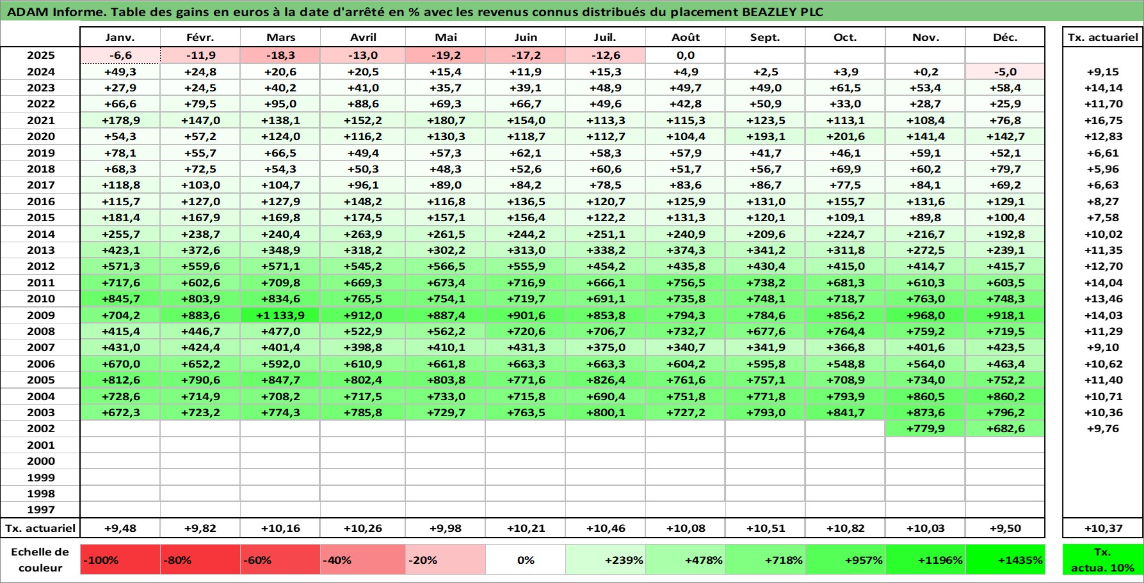Select cell -5,0 for December 2024
The image size is (1144, 583).
[1005, 72]
